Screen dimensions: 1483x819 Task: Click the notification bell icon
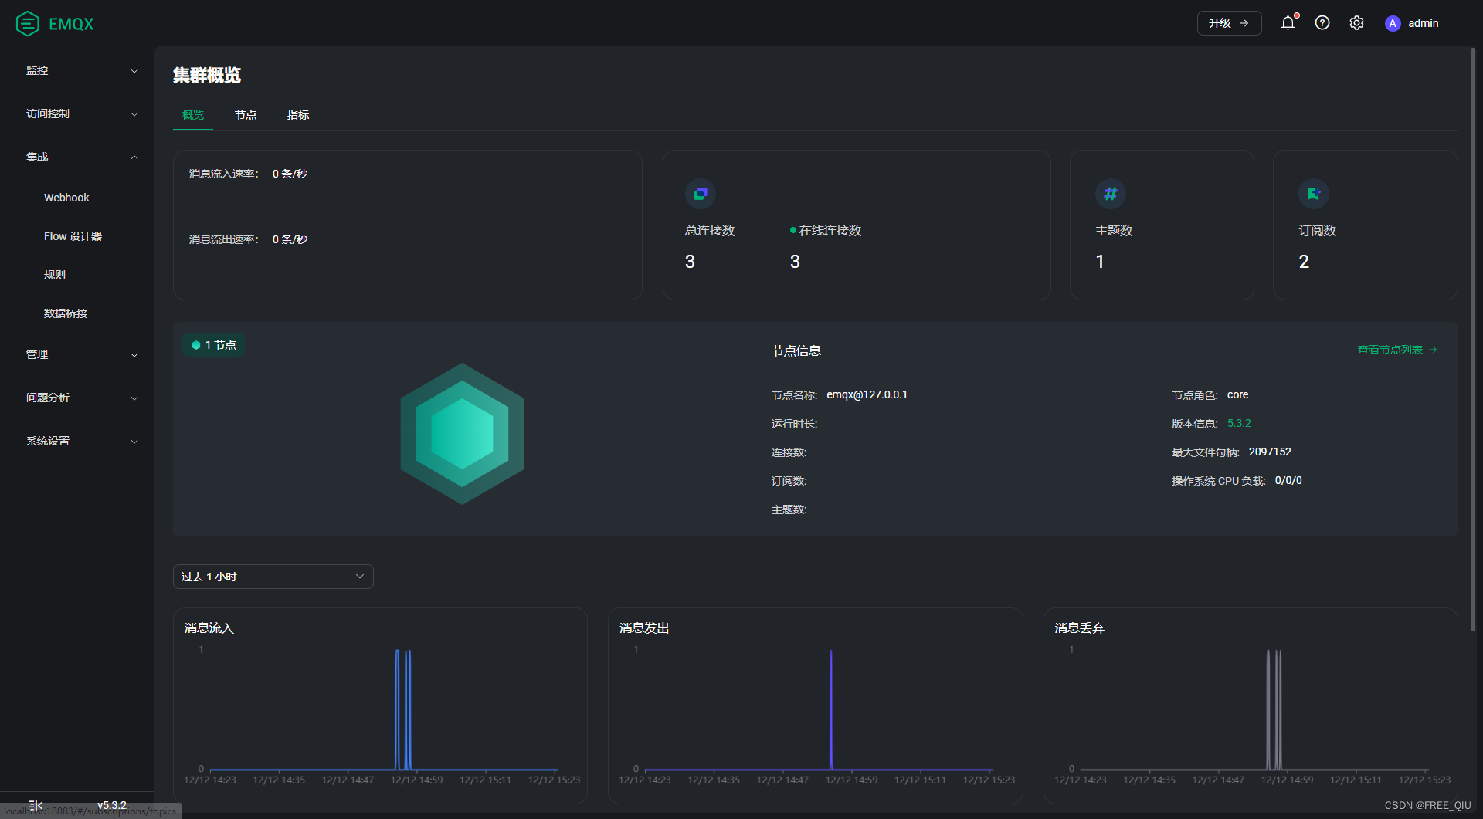coord(1287,23)
